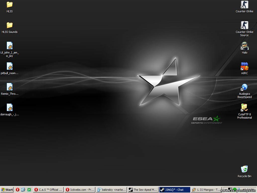Switch to the Icdwebs.com taskbar window
This screenshot has height=193, width=257.
tap(80, 190)
